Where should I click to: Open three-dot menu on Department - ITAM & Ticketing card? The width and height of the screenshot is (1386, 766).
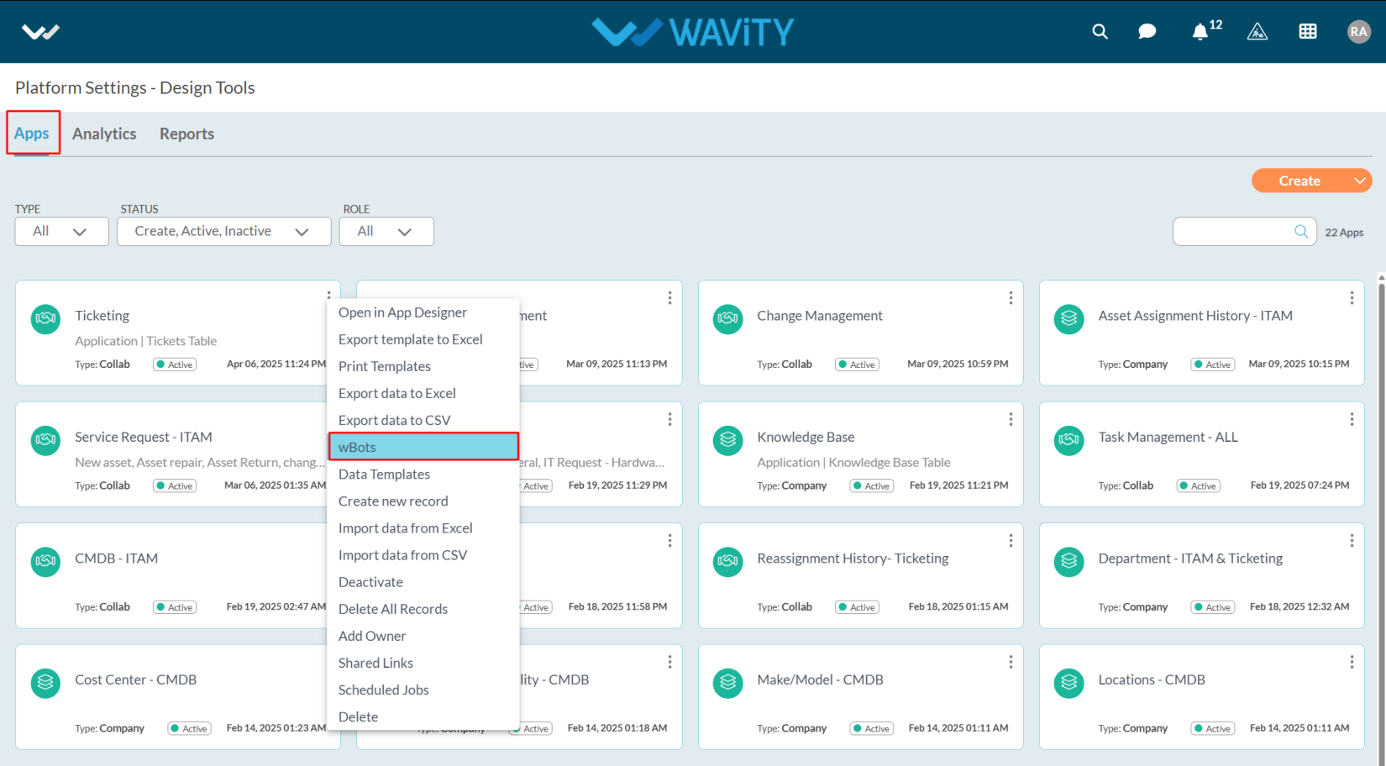[1352, 541]
